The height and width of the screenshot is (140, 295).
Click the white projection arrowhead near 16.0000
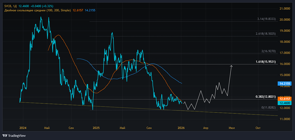point(232,66)
